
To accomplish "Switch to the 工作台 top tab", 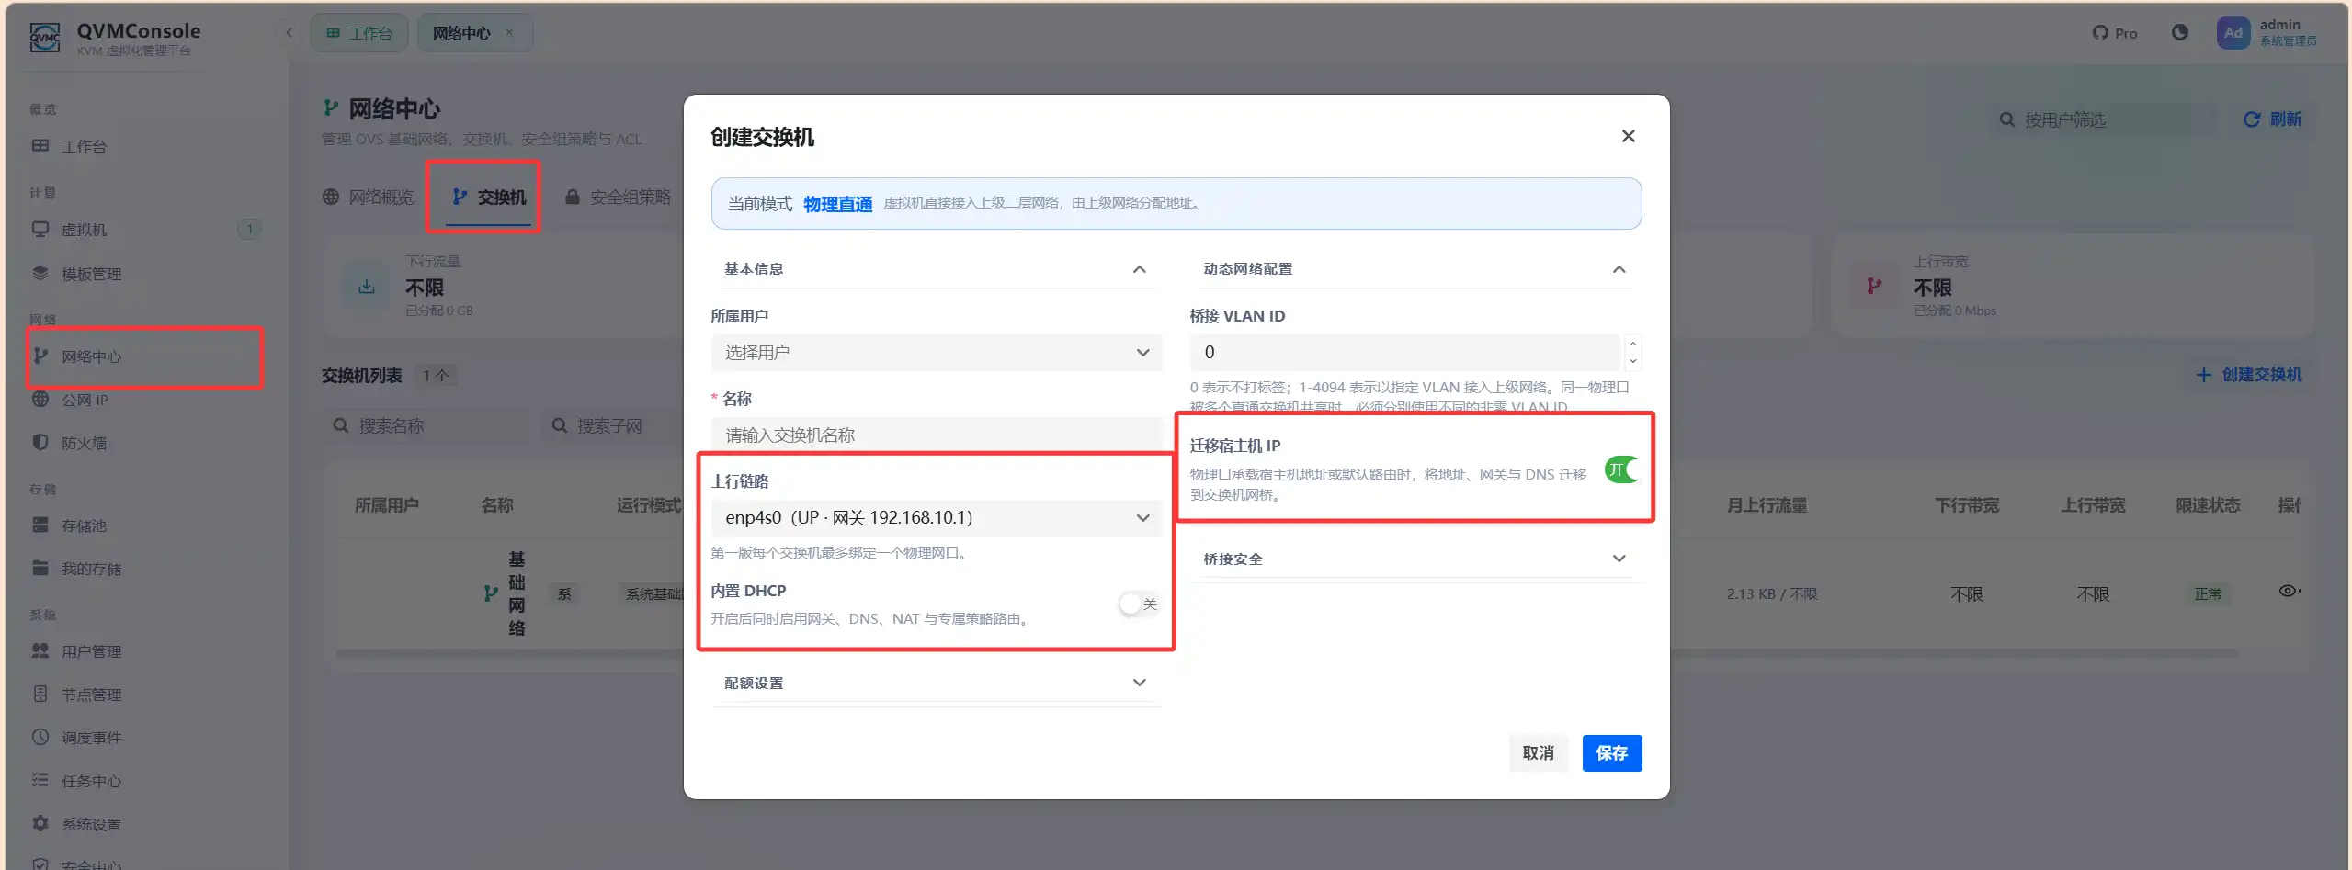I will 359,33.
